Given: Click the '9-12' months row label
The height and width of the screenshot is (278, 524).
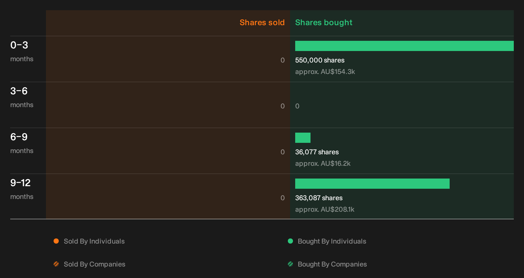Looking at the screenshot, I should pos(20,183).
